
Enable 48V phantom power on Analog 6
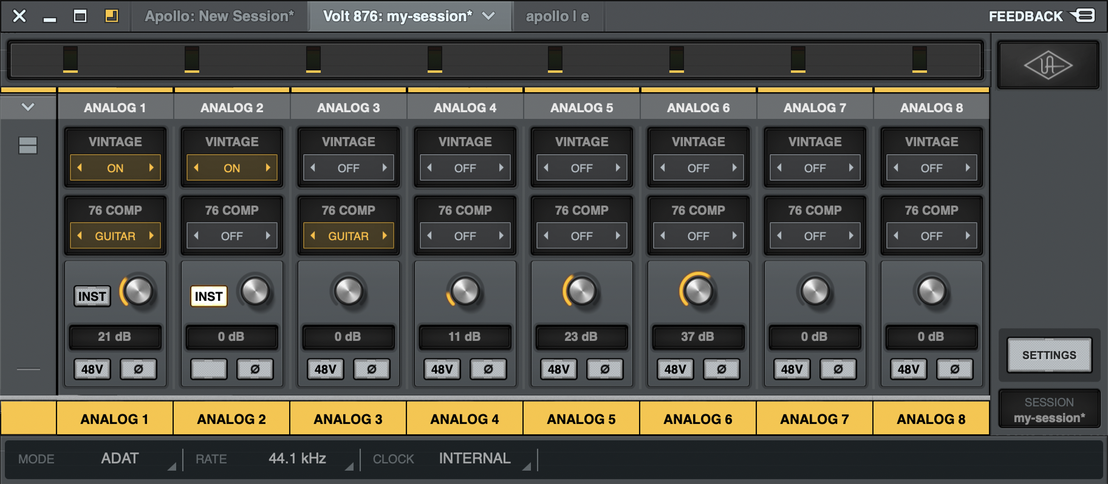(675, 369)
